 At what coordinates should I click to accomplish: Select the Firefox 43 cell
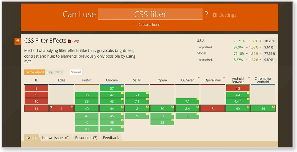(x=86, y=129)
